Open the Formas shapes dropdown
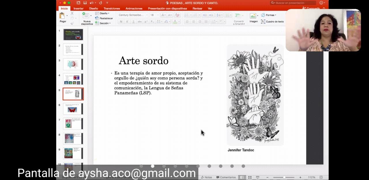 point(269,15)
